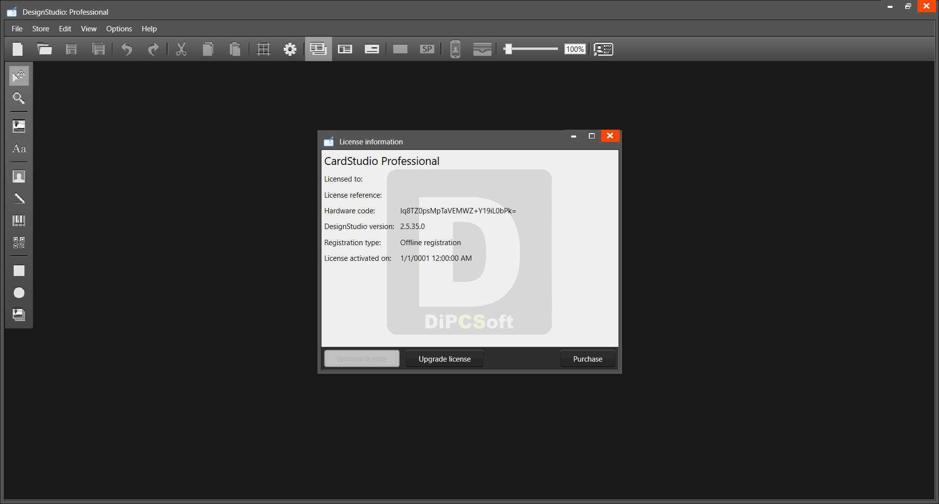Select the image insert tool
Image resolution: width=939 pixels, height=504 pixels.
point(19,126)
